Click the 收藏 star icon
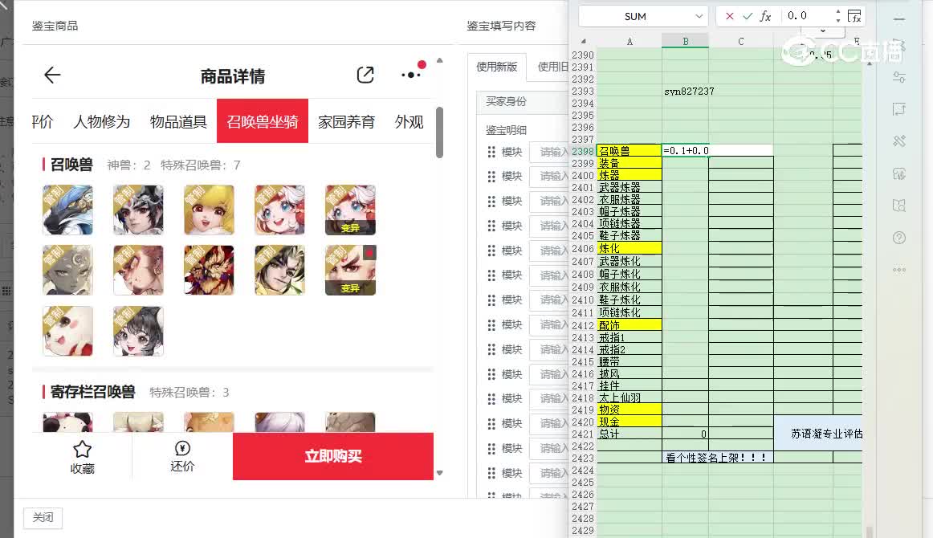This screenshot has width=933, height=538. 82,450
